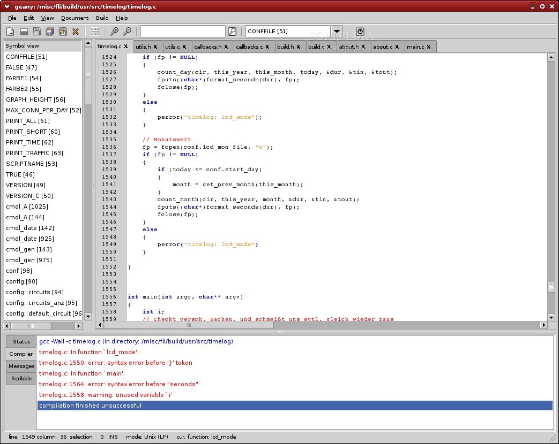Open the Help menu
This screenshot has height=444, width=559.
click(122, 18)
